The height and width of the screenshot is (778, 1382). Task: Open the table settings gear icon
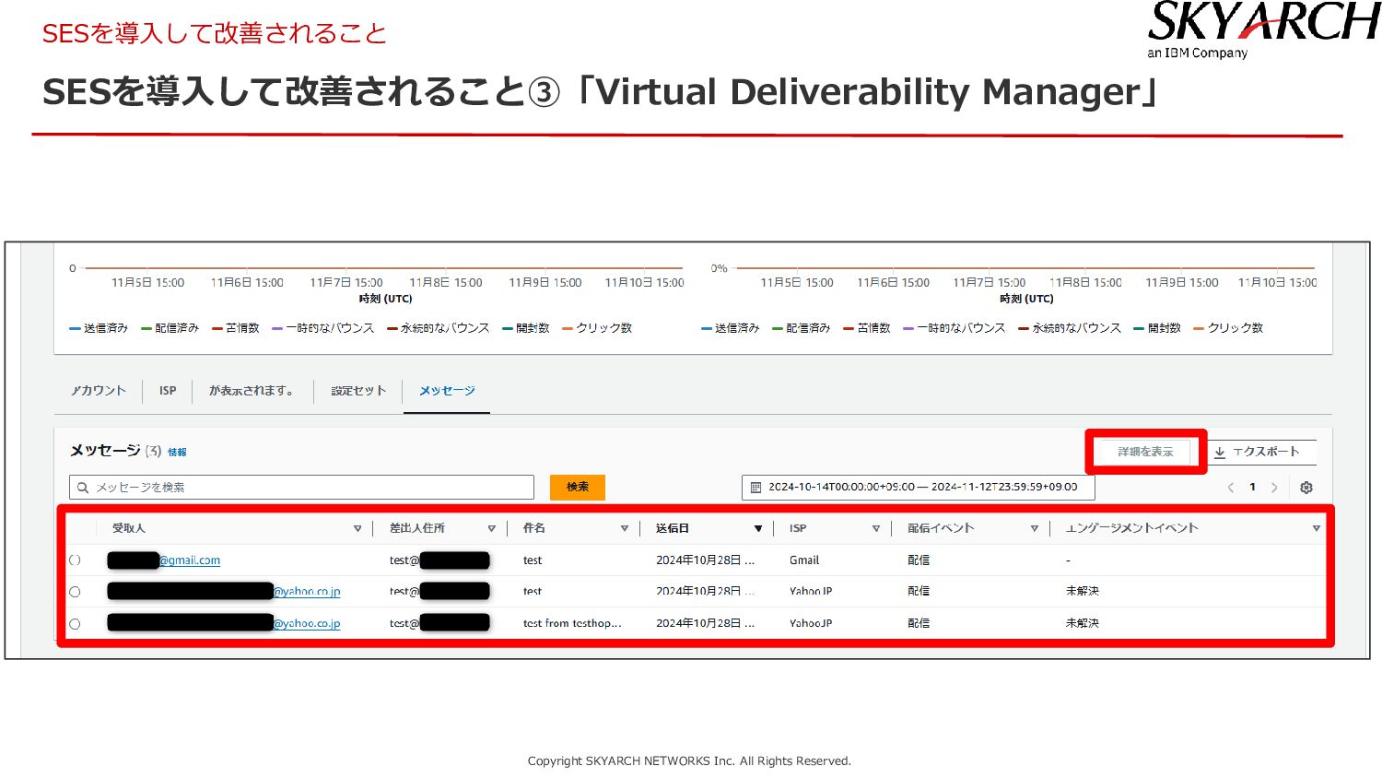pos(1306,488)
